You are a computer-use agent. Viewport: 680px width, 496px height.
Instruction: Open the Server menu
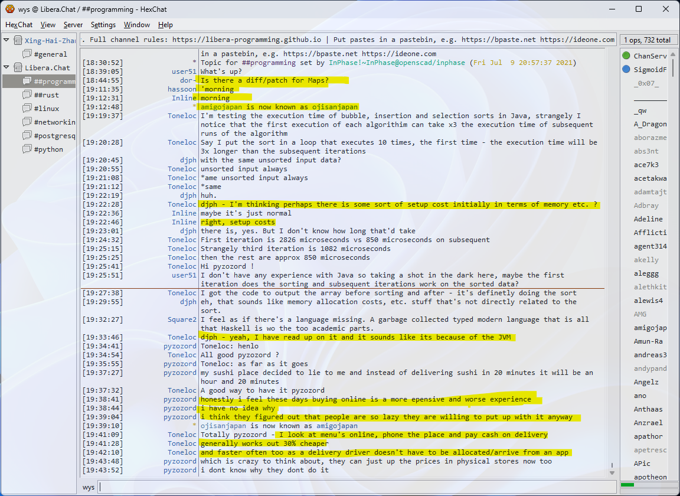pos(73,25)
